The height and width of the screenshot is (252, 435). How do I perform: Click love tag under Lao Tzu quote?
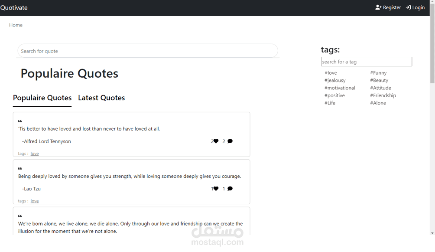[x=35, y=201]
